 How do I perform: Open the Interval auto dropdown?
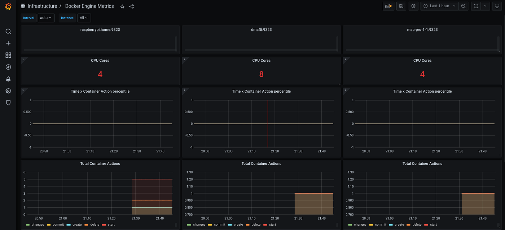point(46,18)
